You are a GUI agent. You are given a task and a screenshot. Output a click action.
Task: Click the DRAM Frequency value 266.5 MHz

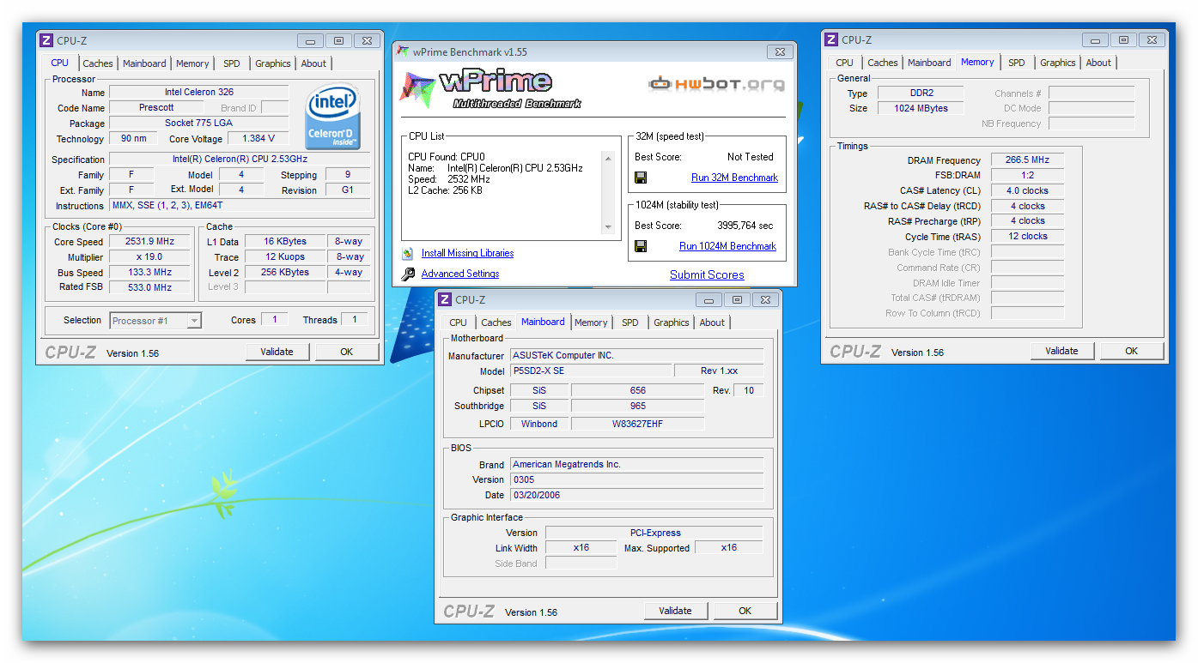click(x=1027, y=160)
